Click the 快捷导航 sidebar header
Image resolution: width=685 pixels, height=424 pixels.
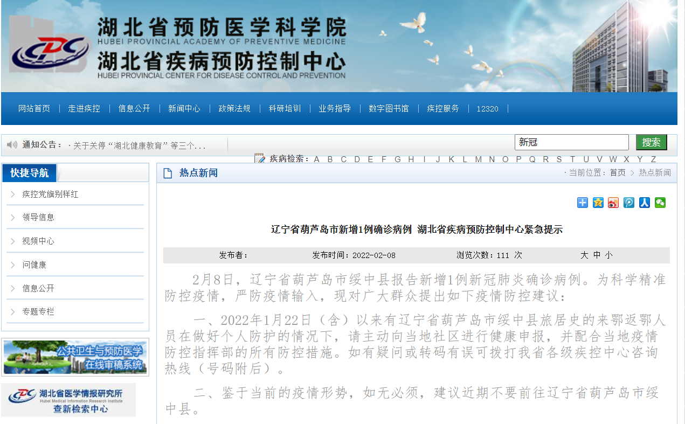[x=30, y=173]
